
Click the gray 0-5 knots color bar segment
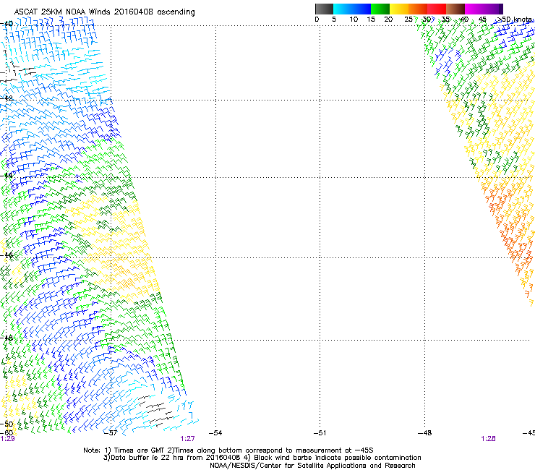pos(324,9)
